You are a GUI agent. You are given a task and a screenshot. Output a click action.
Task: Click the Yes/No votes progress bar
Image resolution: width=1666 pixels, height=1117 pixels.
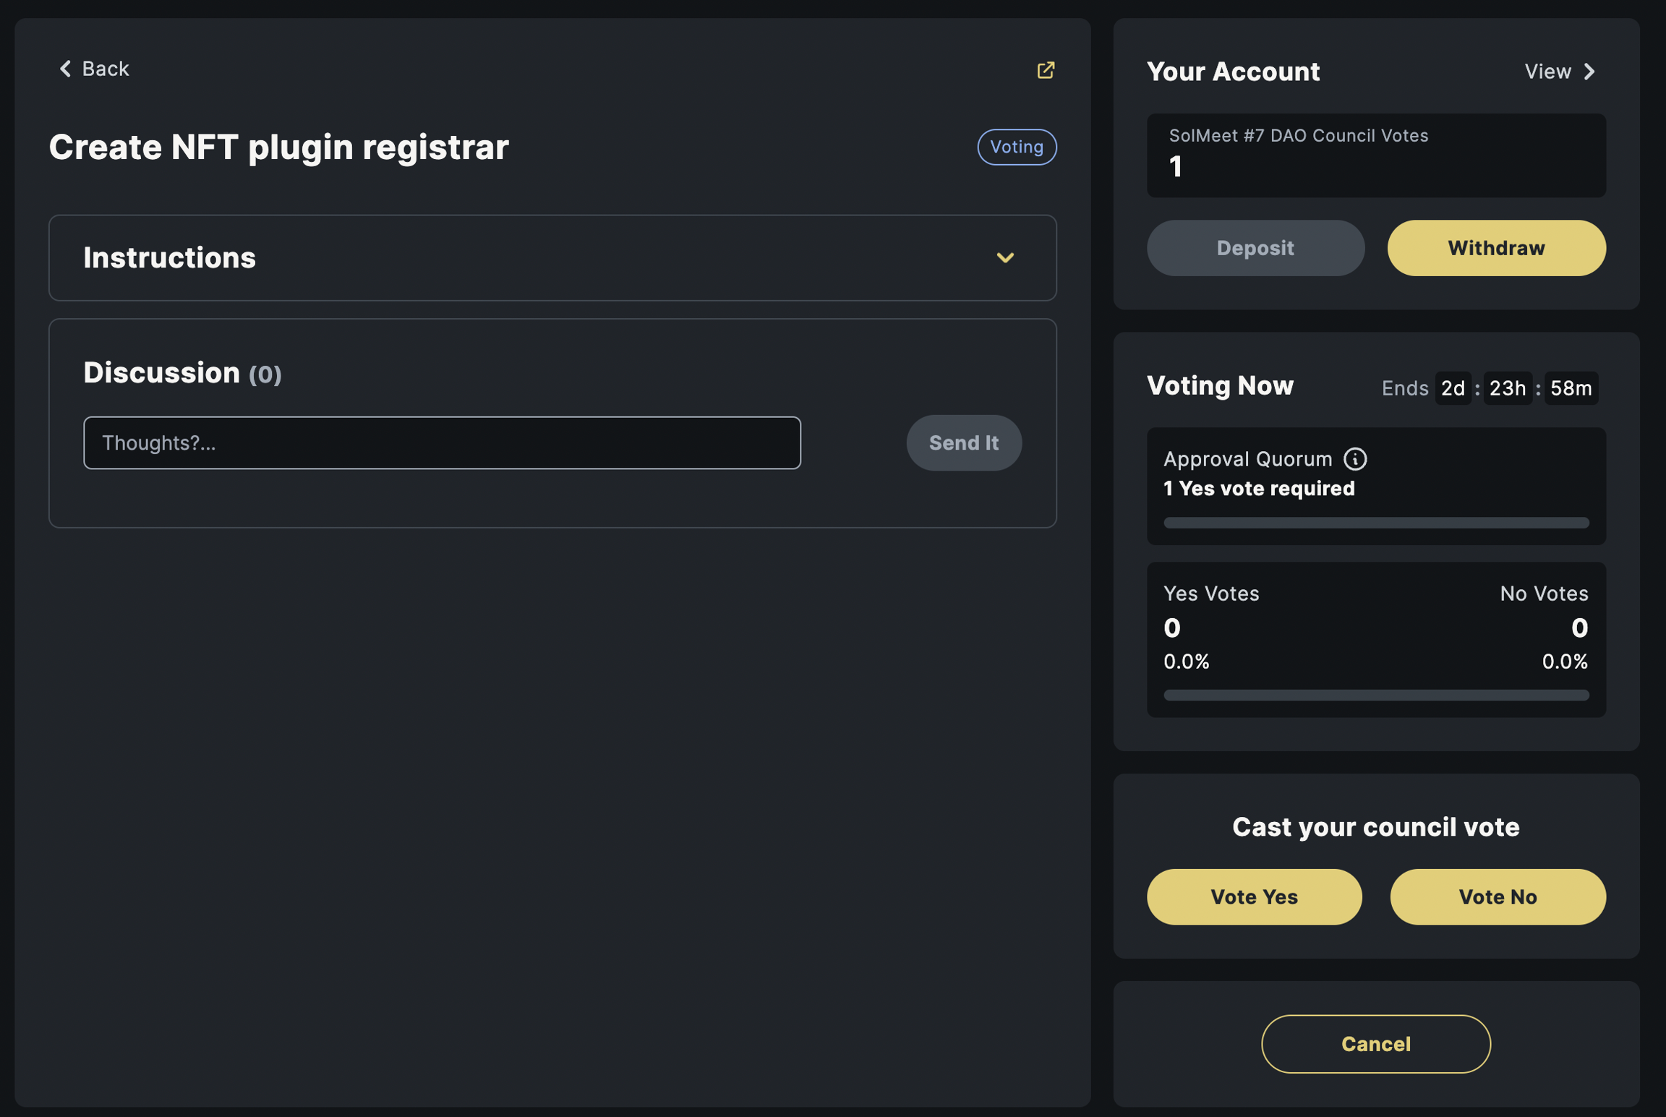tap(1376, 696)
